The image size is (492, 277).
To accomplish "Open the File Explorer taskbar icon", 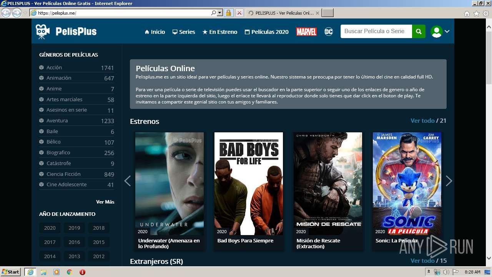I will click(43, 272).
